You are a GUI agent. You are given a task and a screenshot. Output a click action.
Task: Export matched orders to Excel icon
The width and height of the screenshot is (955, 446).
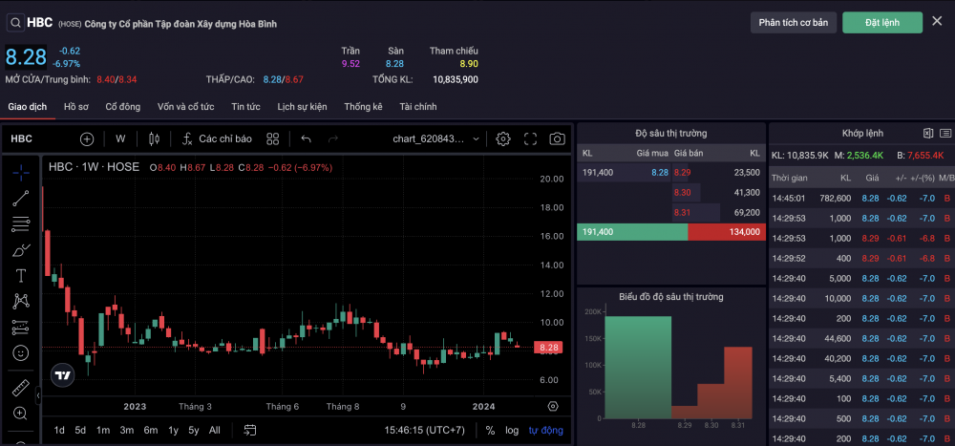928,134
